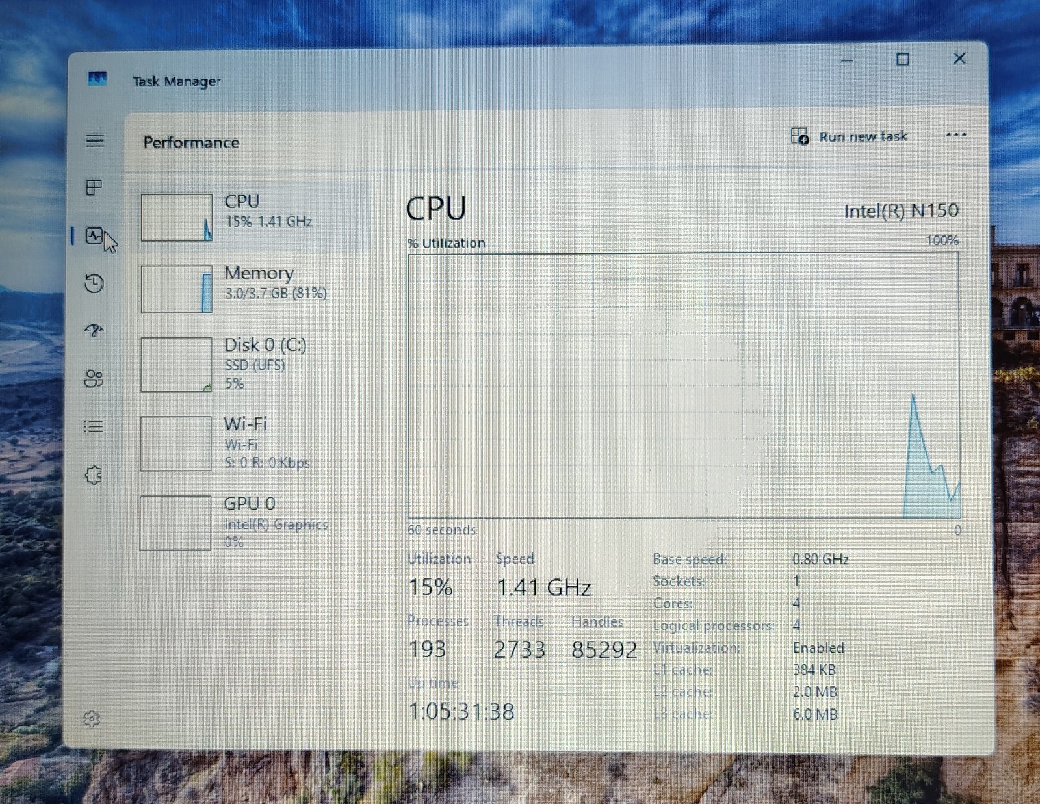Maximize the Task Manager window
This screenshot has height=804, width=1040.
[903, 60]
